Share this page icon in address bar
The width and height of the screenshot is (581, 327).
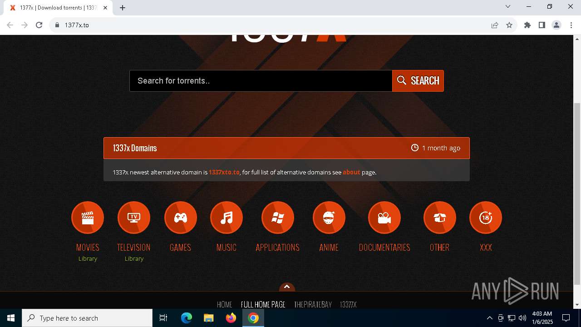495,25
